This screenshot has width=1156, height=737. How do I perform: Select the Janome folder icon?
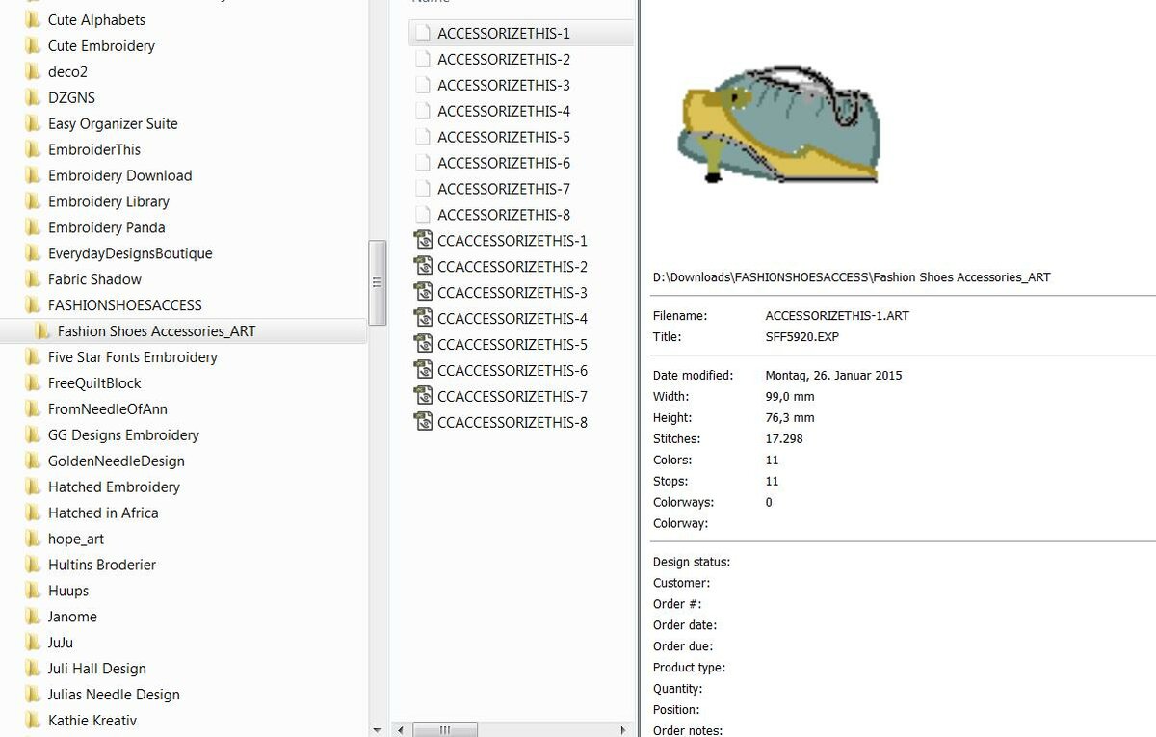(x=33, y=618)
